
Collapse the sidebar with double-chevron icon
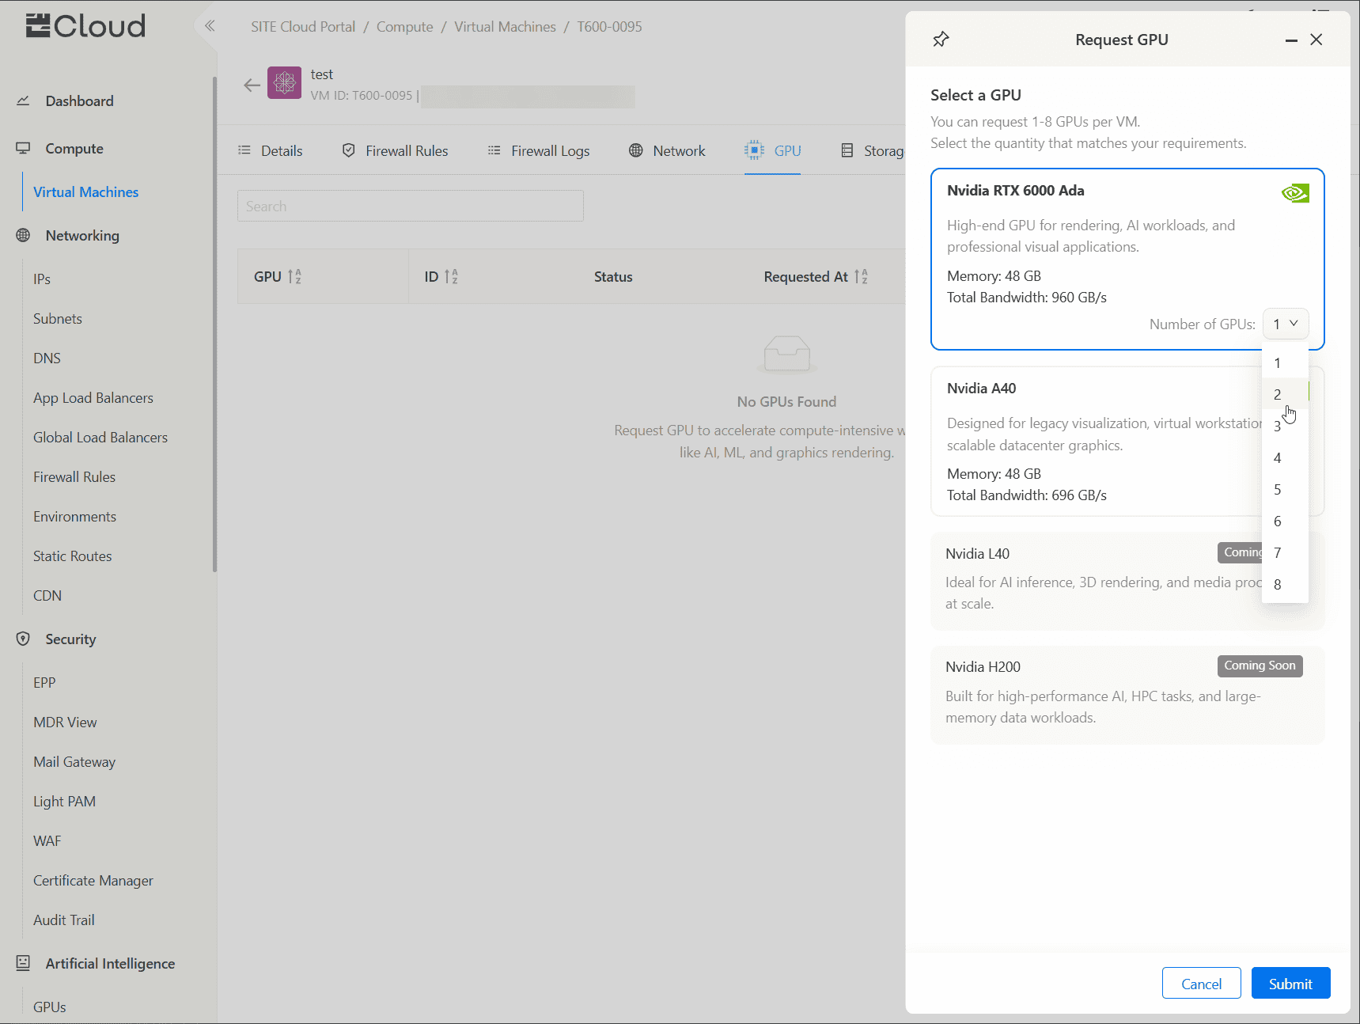click(210, 26)
